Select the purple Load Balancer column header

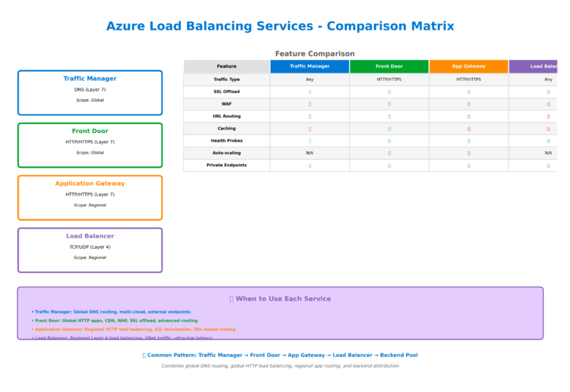coord(533,67)
